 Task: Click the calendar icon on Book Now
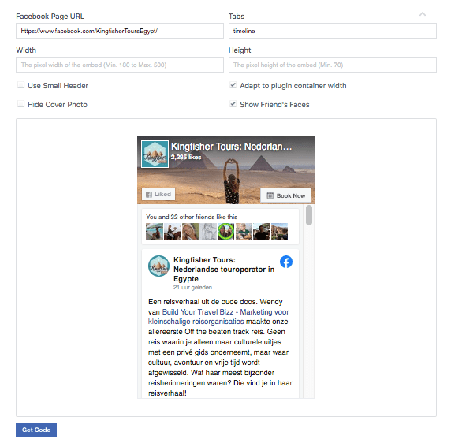coord(270,195)
